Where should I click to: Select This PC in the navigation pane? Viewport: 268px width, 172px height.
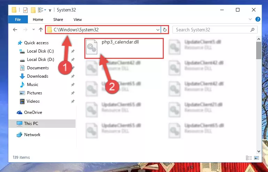(x=42, y=124)
